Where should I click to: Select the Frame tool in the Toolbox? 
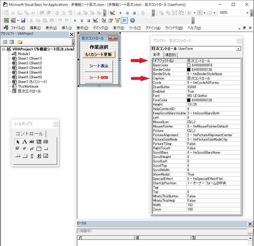click(39, 148)
